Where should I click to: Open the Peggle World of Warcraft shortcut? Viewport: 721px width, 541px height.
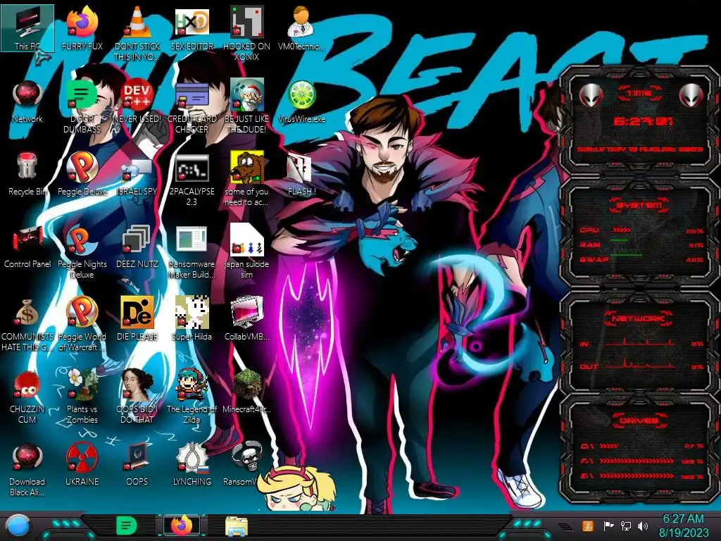(x=82, y=324)
